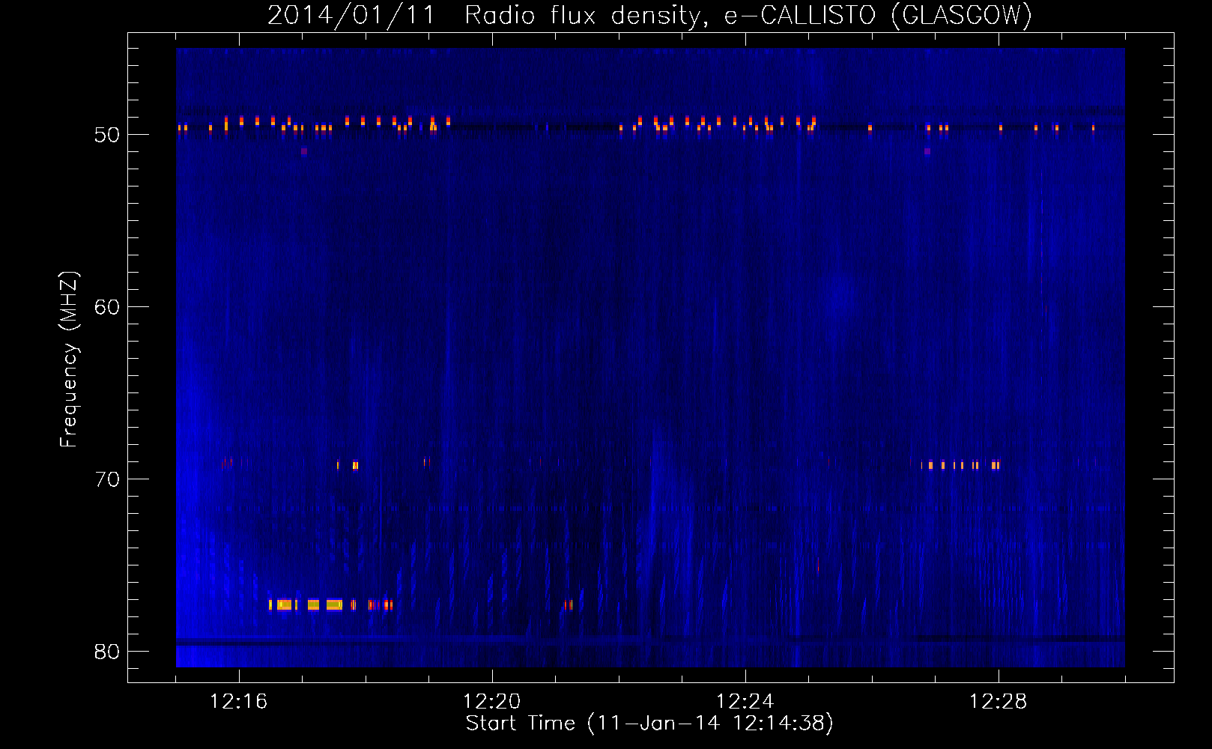Click the '50' frequency tick label
Screen dimensions: 1212x749
[107, 135]
